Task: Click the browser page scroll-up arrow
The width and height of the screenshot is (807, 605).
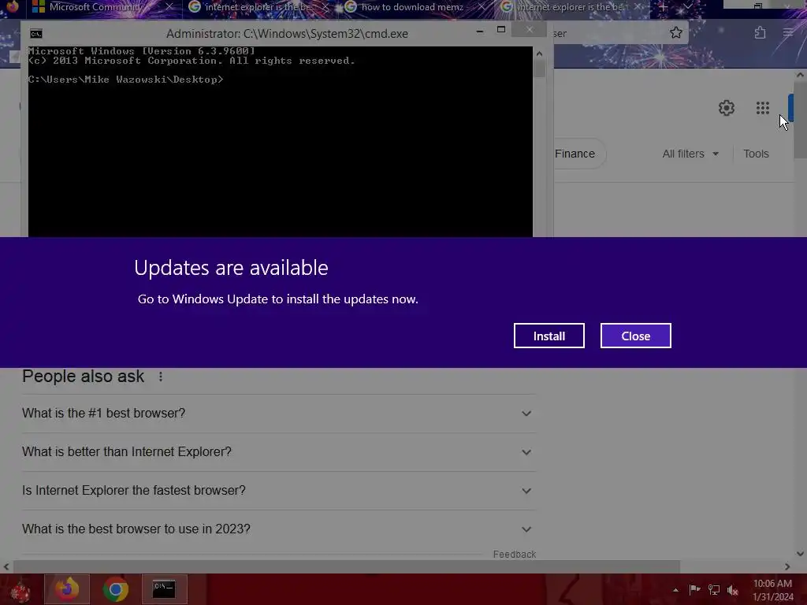Action: pyautogui.click(x=800, y=75)
